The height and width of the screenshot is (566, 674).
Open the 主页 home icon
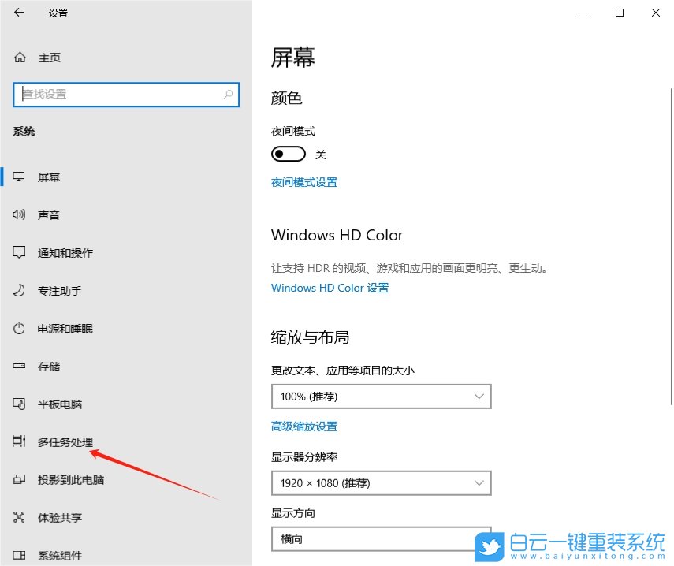pyautogui.click(x=19, y=57)
